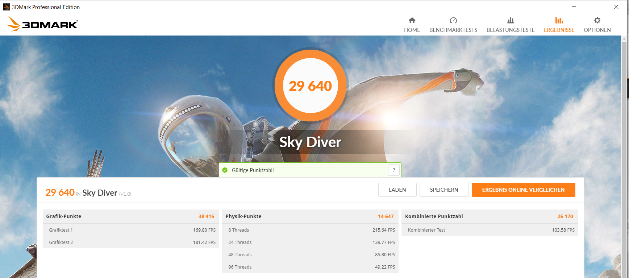Click the 48 Threads row
This screenshot has height=278, width=629.
310,254
